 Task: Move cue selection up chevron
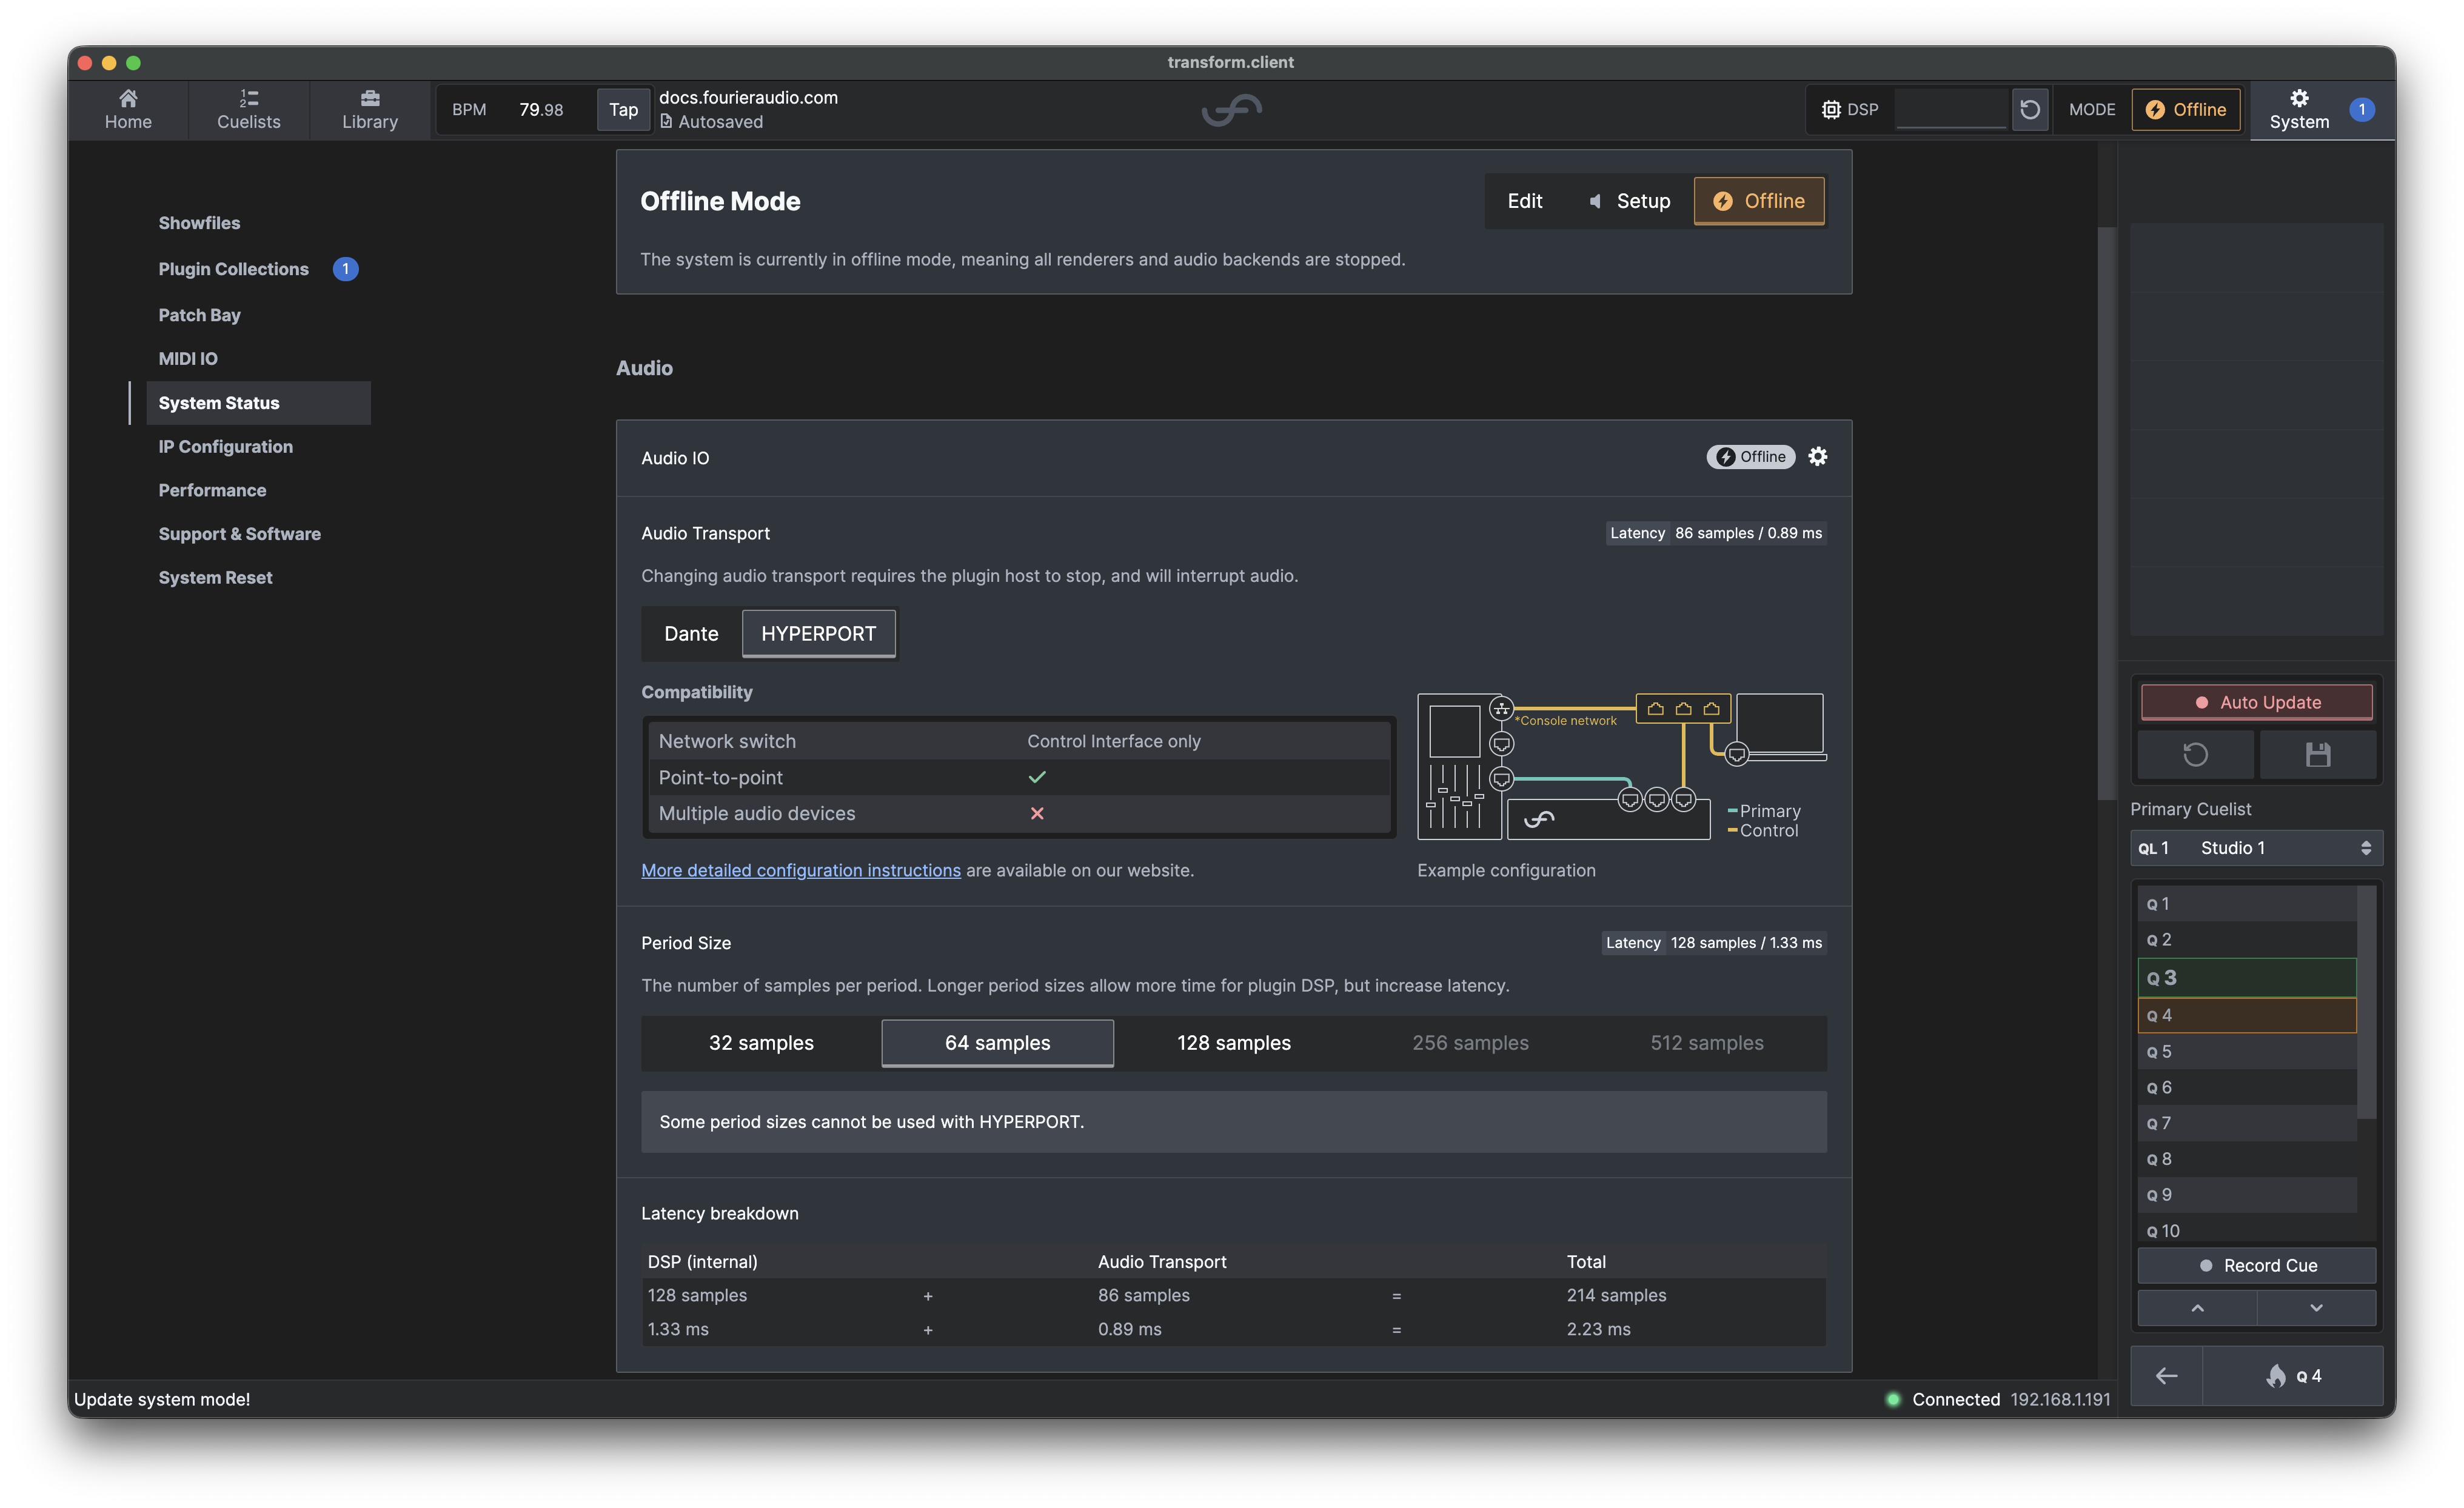click(x=2197, y=1308)
